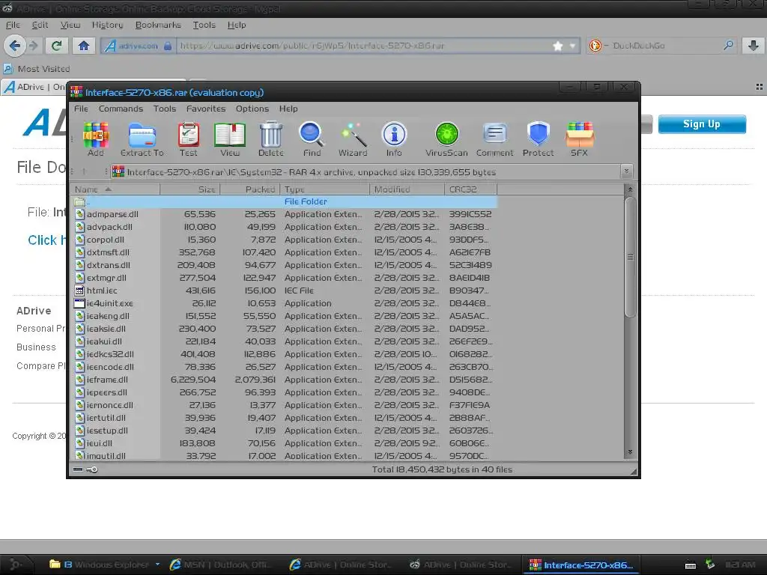Open the start menu button on taskbar
Screen dimensions: 767x575
coord(16,565)
